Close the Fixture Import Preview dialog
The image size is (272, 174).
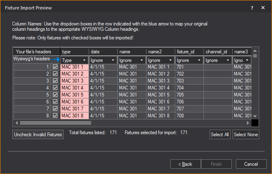[x=263, y=8]
